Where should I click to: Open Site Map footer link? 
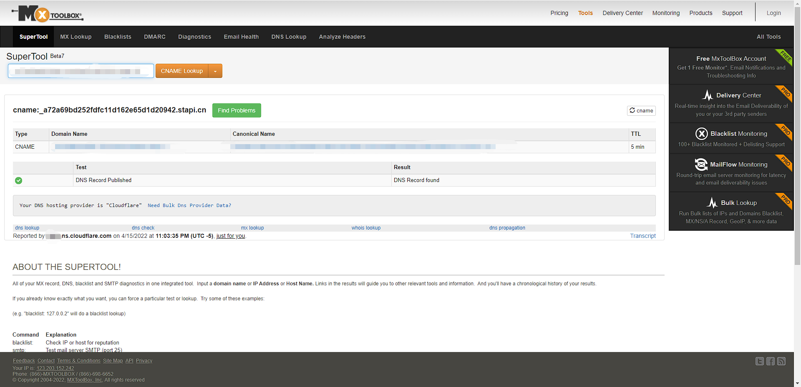[113, 361]
